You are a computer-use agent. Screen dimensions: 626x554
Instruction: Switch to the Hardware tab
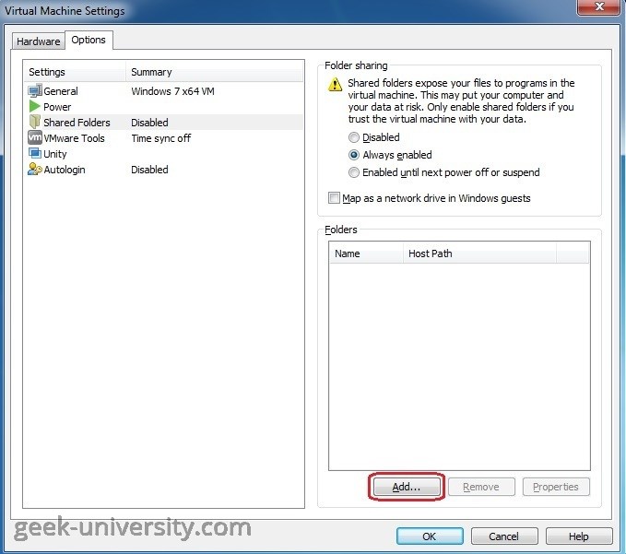click(39, 41)
